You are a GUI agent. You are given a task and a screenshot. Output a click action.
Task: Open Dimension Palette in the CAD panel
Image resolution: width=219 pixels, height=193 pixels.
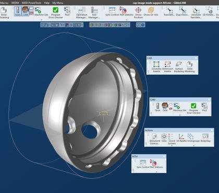(167, 67)
